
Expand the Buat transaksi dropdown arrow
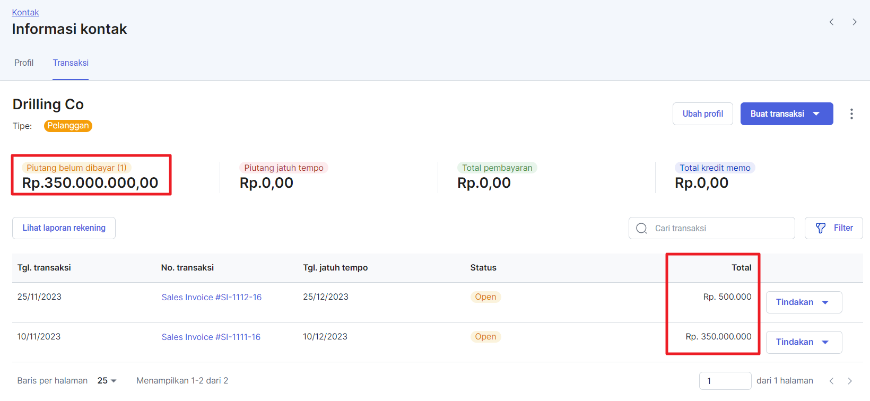[816, 114]
